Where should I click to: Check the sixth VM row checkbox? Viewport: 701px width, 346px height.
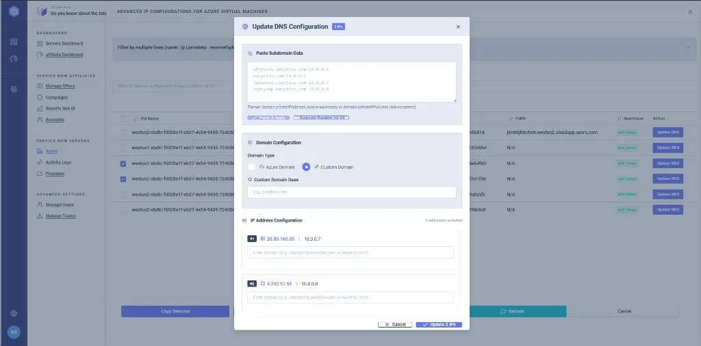click(123, 210)
